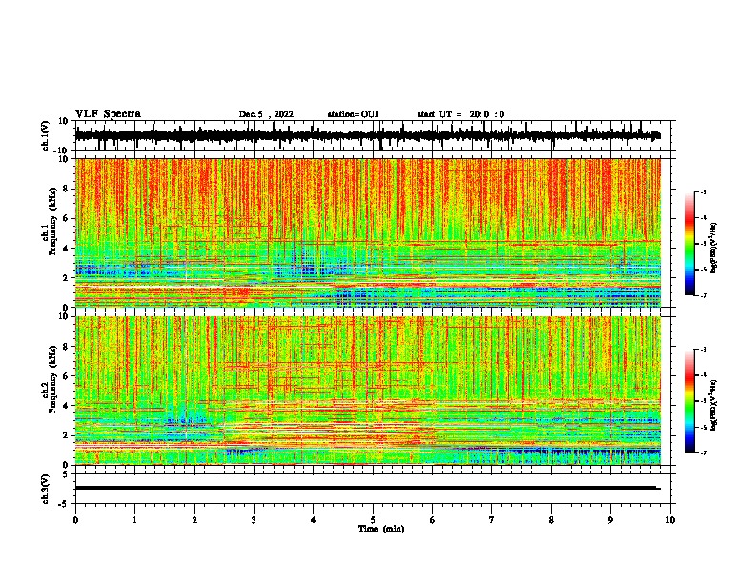Click the "Time (min)" x-axis label
This screenshot has width=755, height=583.
coord(381,529)
